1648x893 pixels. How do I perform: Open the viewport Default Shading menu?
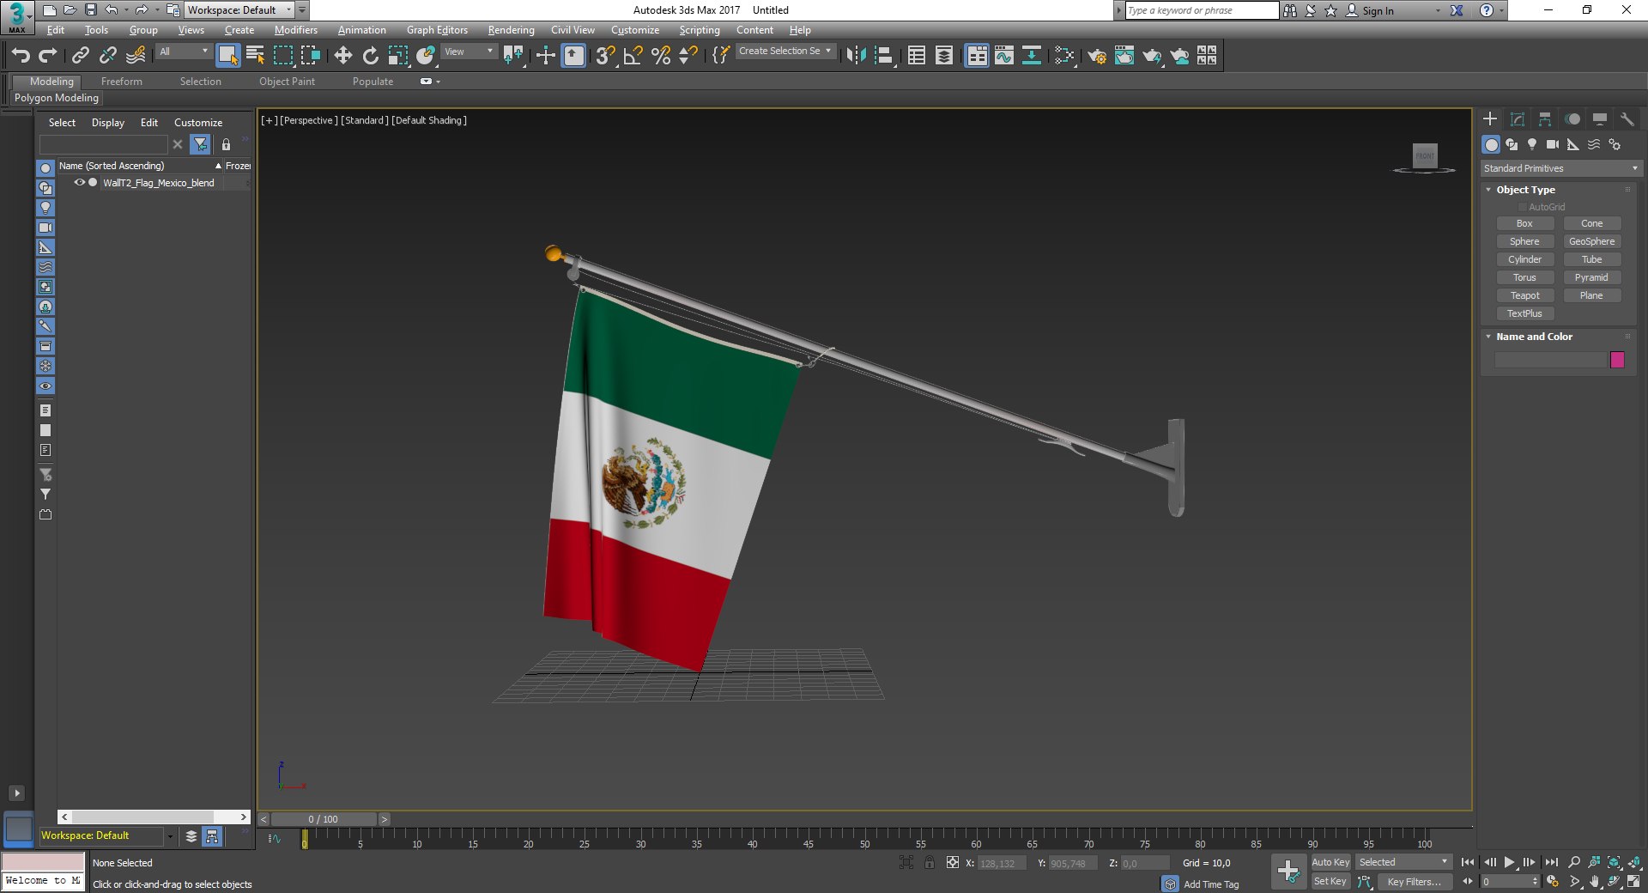[429, 120]
